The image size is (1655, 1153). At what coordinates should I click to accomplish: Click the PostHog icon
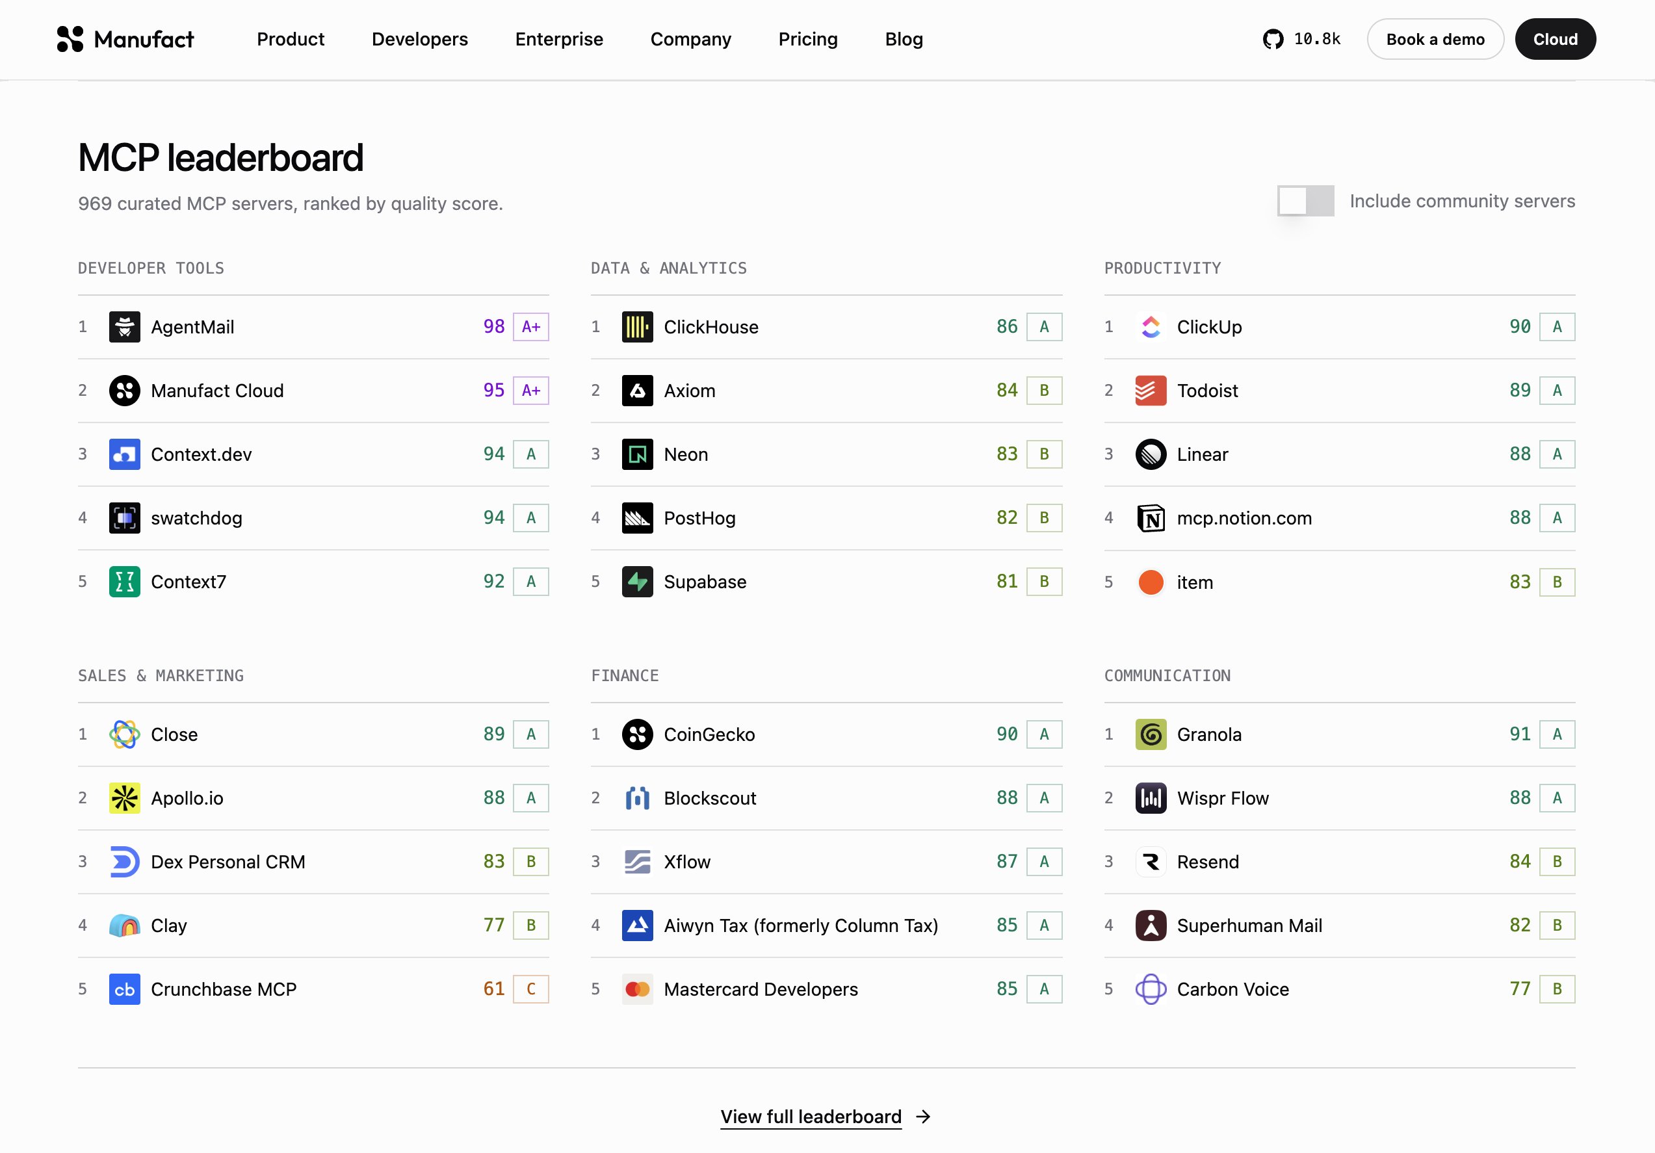pos(637,517)
